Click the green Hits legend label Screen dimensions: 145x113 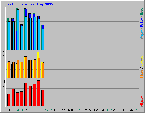coord(142,12)
